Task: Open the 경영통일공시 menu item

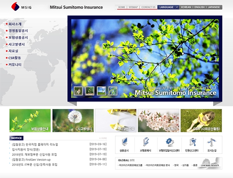Action: point(18,31)
